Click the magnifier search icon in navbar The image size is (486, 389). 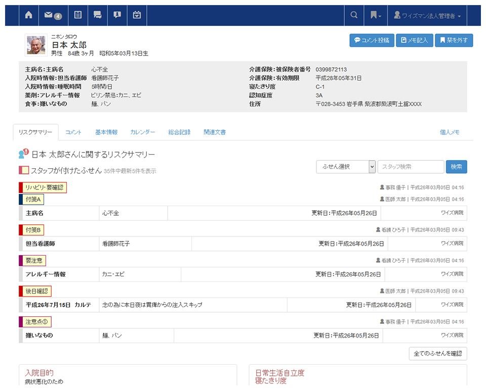pyautogui.click(x=354, y=15)
